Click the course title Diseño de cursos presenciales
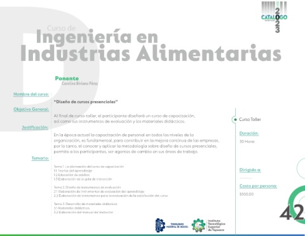This screenshot has height=236, width=305. pos(86,102)
